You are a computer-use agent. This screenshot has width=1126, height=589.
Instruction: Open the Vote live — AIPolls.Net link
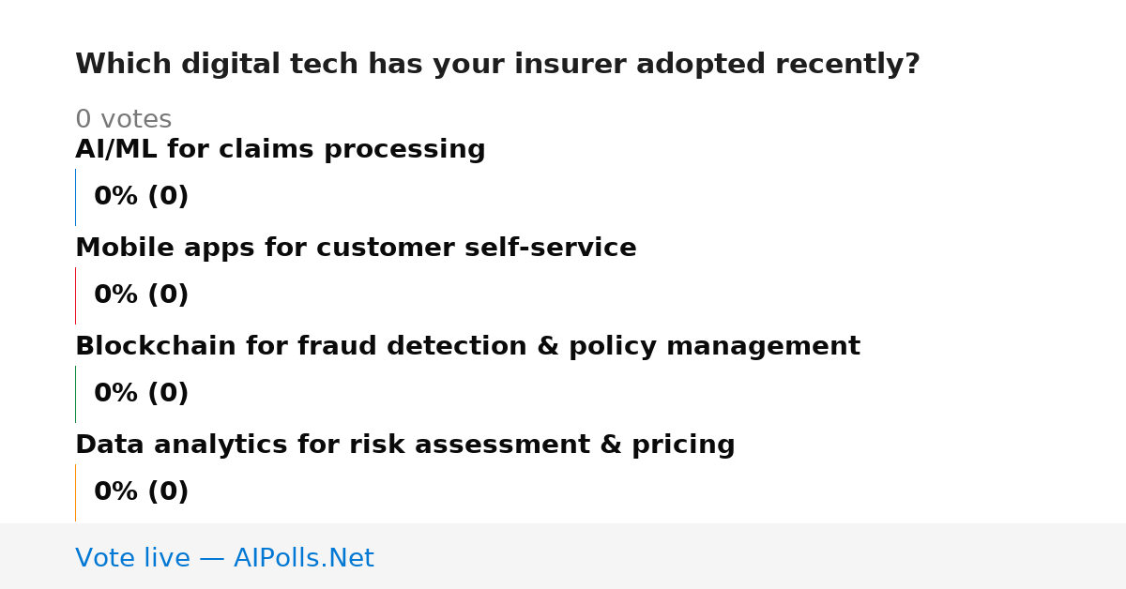[x=224, y=559]
